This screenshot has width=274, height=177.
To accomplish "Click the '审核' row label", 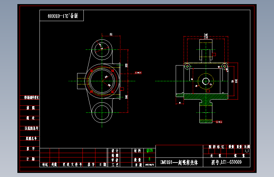I will (x=115, y=160).
